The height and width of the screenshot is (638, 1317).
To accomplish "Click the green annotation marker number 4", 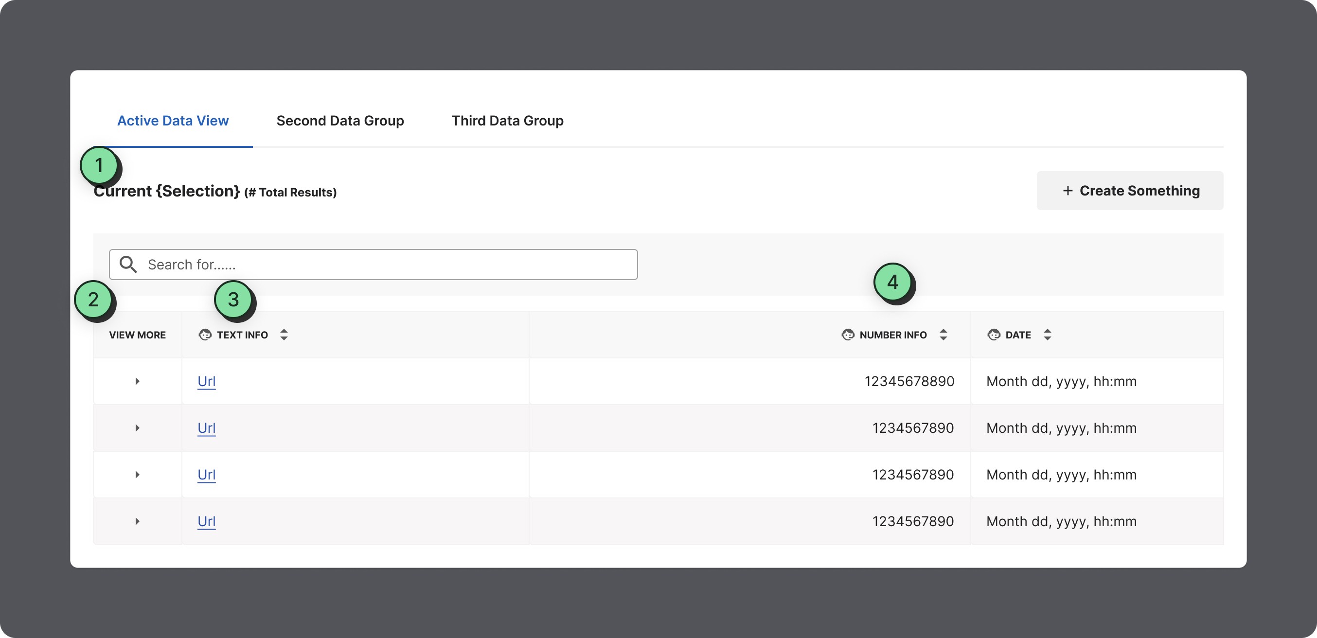I will pyautogui.click(x=892, y=282).
